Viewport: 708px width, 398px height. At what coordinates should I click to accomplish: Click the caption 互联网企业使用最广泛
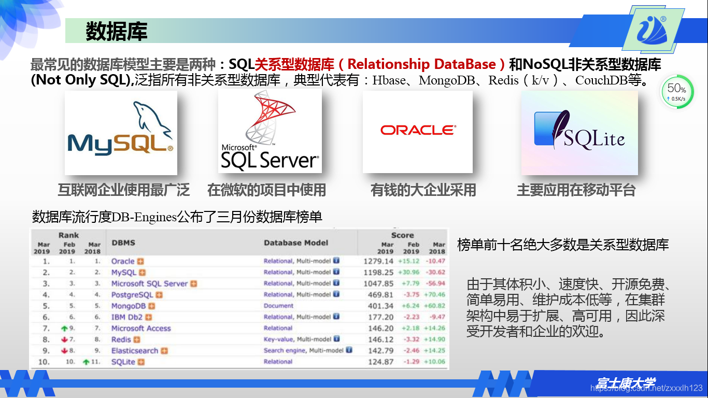click(x=123, y=190)
